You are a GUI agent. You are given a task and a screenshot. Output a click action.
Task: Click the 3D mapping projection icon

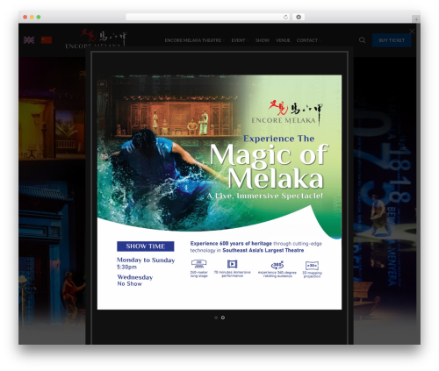(x=312, y=266)
